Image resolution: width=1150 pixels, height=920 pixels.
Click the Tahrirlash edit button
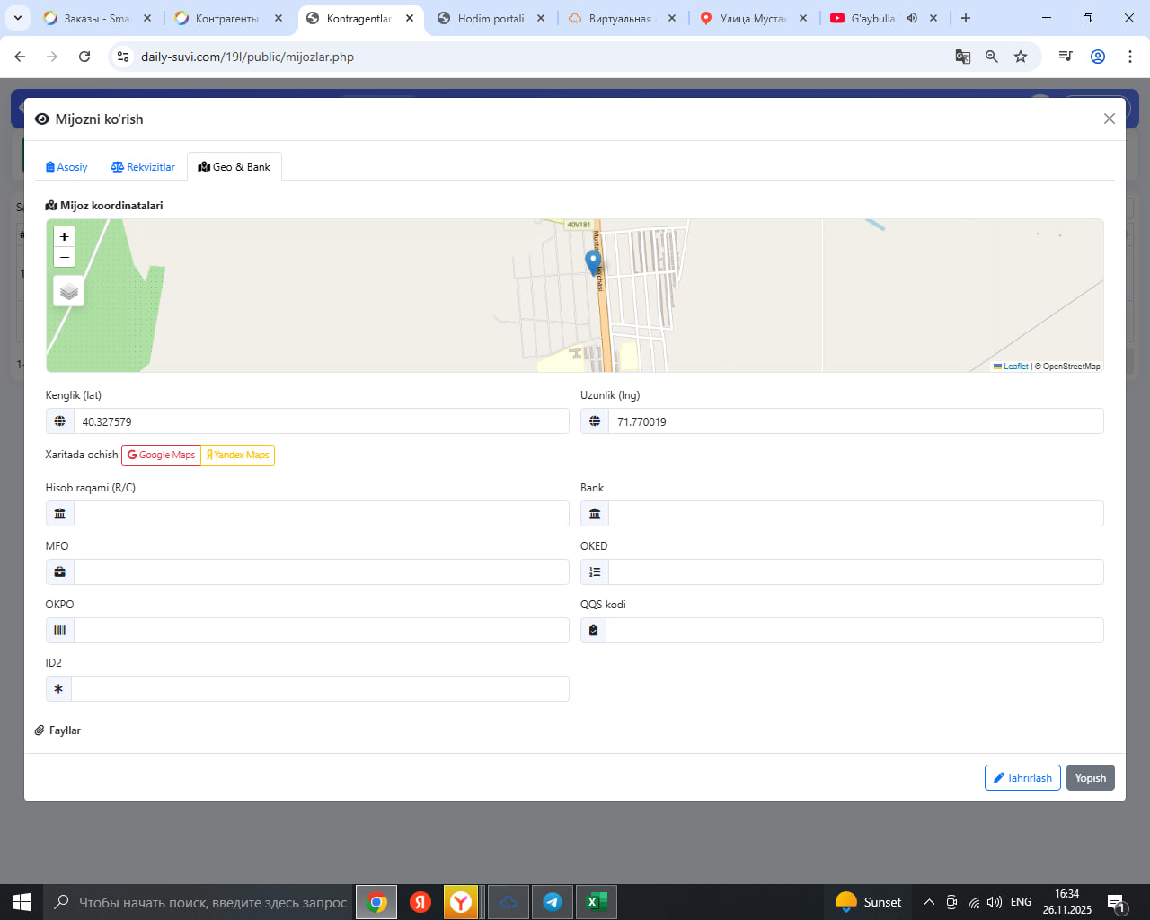pos(1022,778)
